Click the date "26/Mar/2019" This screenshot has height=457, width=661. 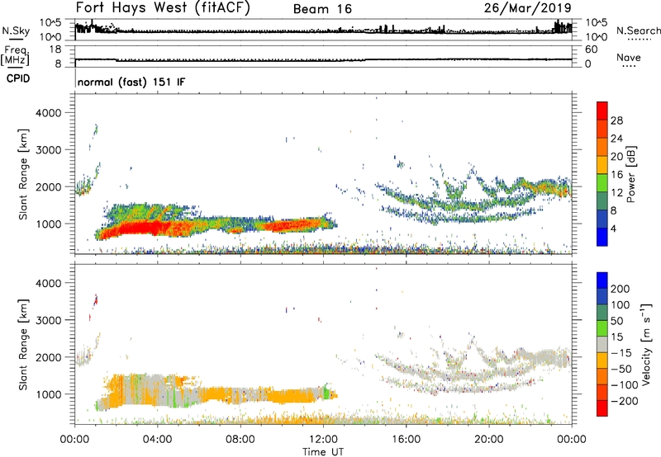tap(527, 7)
